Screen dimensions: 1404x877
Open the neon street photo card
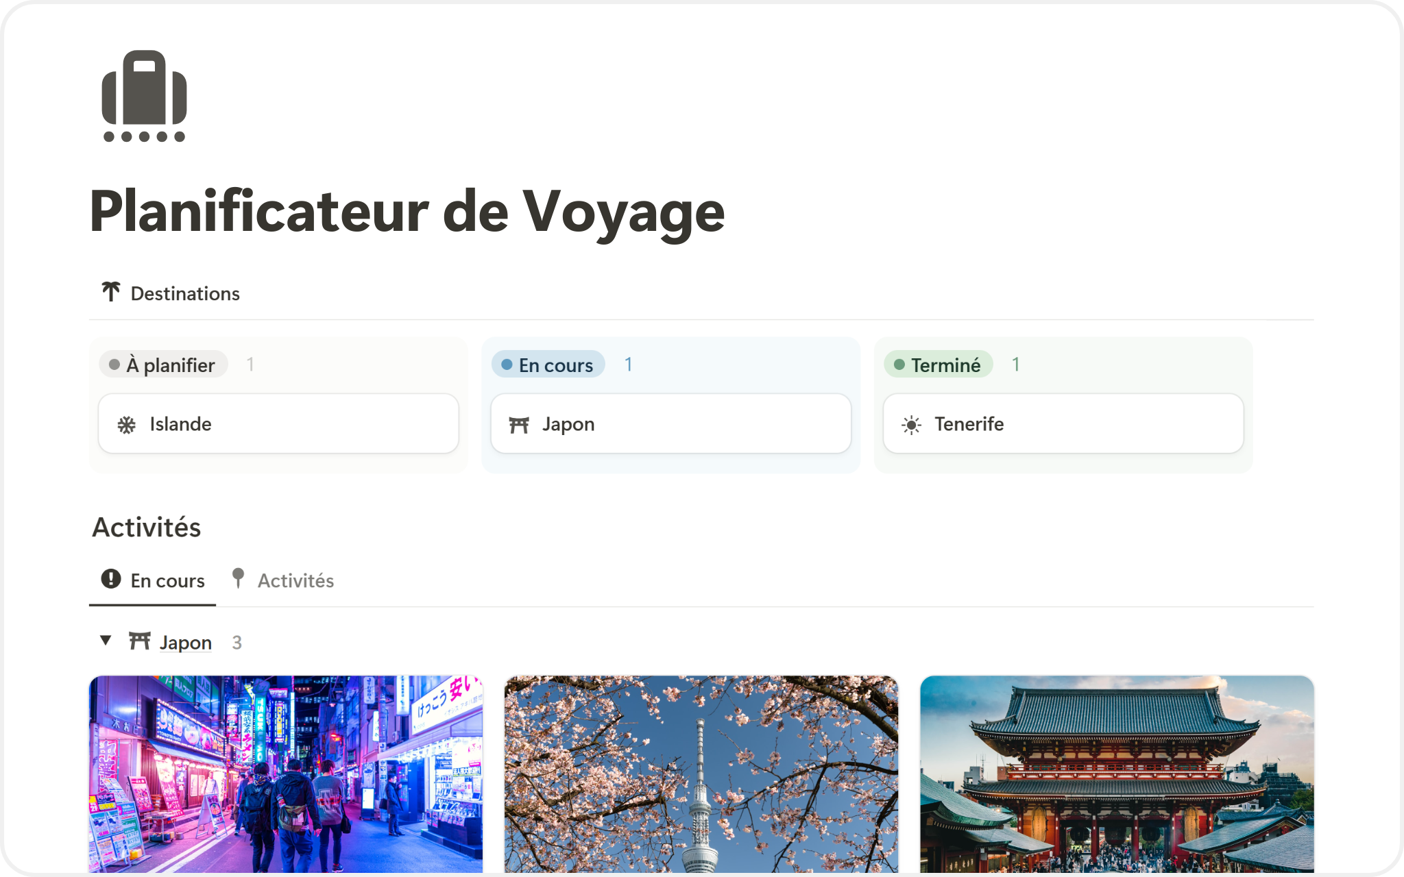(x=286, y=774)
